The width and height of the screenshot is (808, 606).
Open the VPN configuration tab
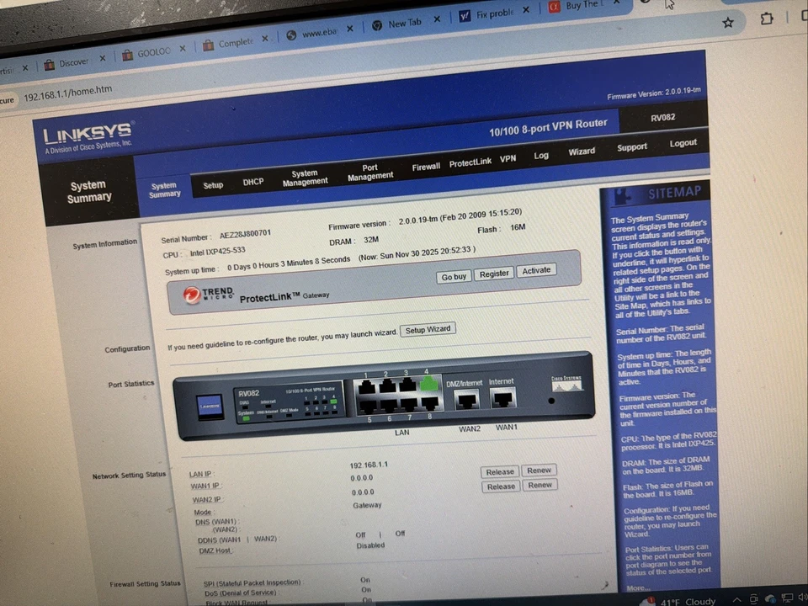pos(507,158)
